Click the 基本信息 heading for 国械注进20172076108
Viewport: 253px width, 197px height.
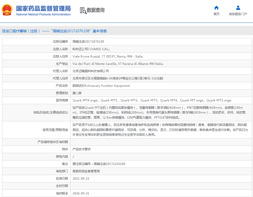[x=79, y=31]
